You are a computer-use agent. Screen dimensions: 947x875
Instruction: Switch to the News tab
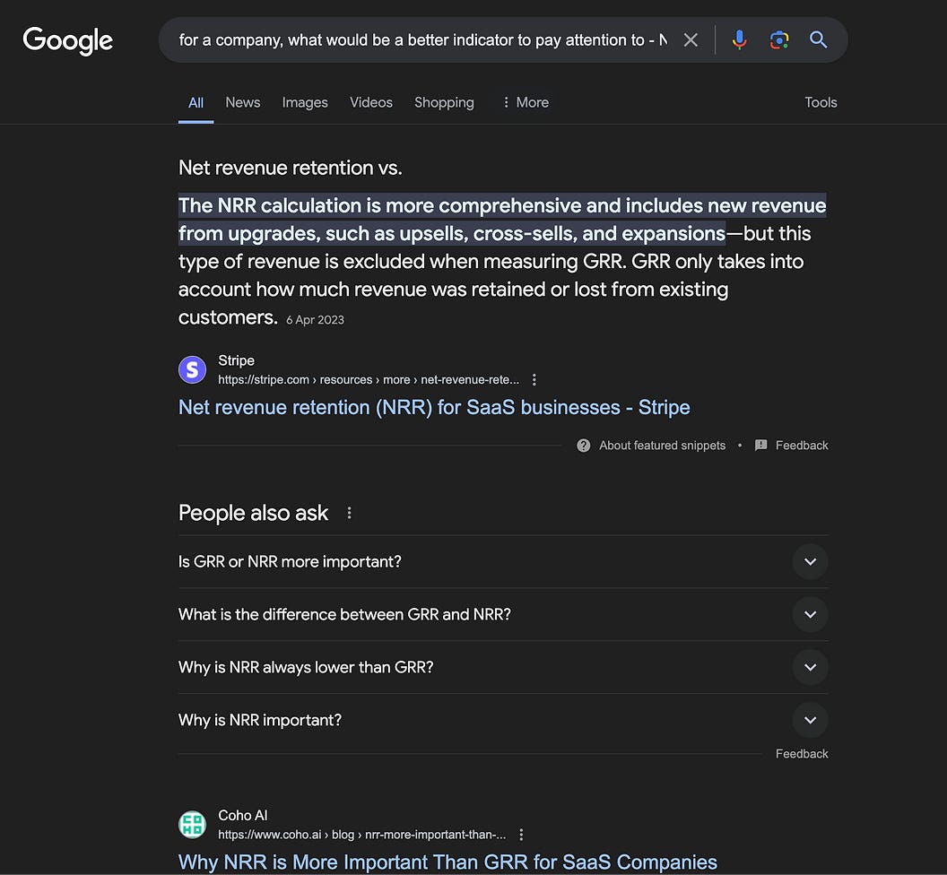click(x=243, y=103)
